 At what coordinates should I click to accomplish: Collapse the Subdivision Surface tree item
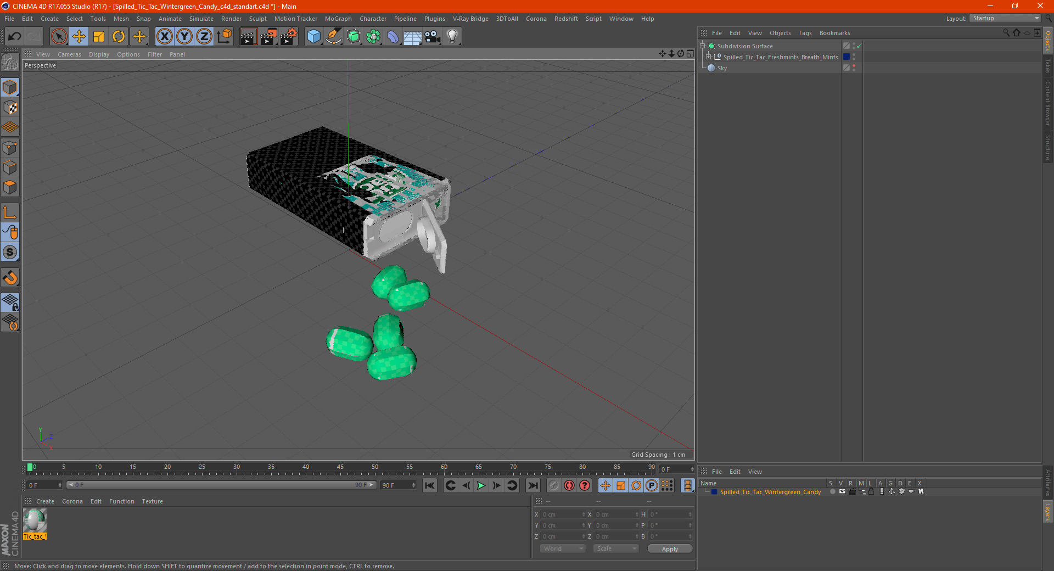[x=702, y=46]
